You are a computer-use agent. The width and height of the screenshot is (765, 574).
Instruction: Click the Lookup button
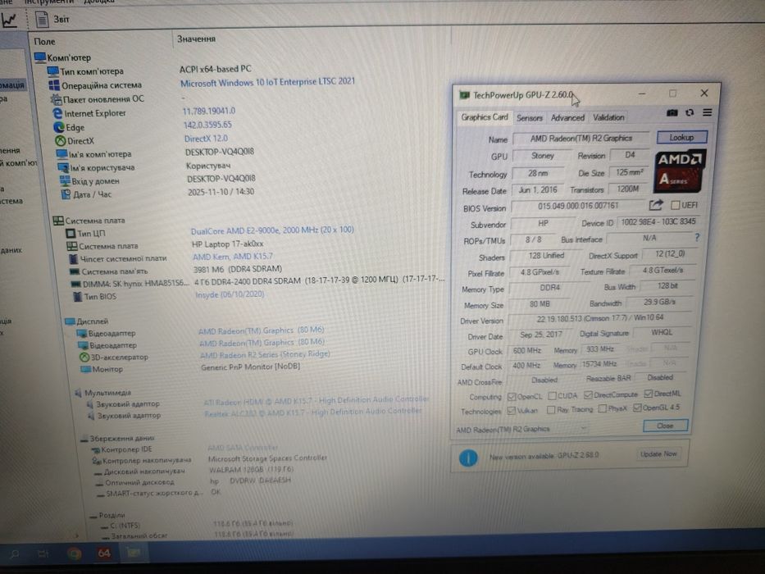point(681,137)
